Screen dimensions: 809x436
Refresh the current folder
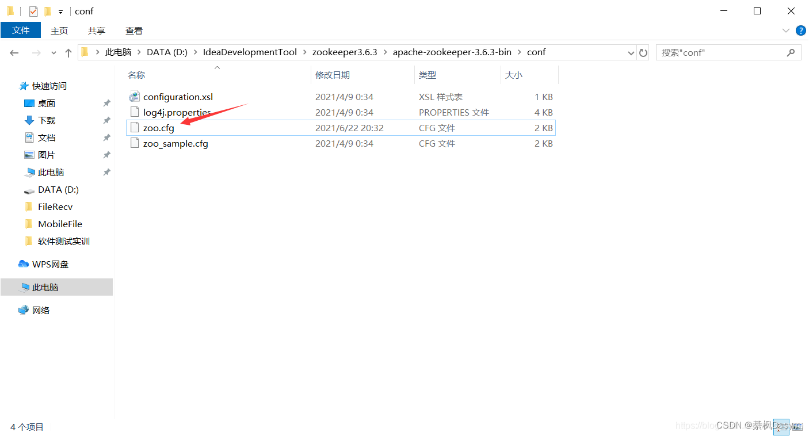click(643, 53)
